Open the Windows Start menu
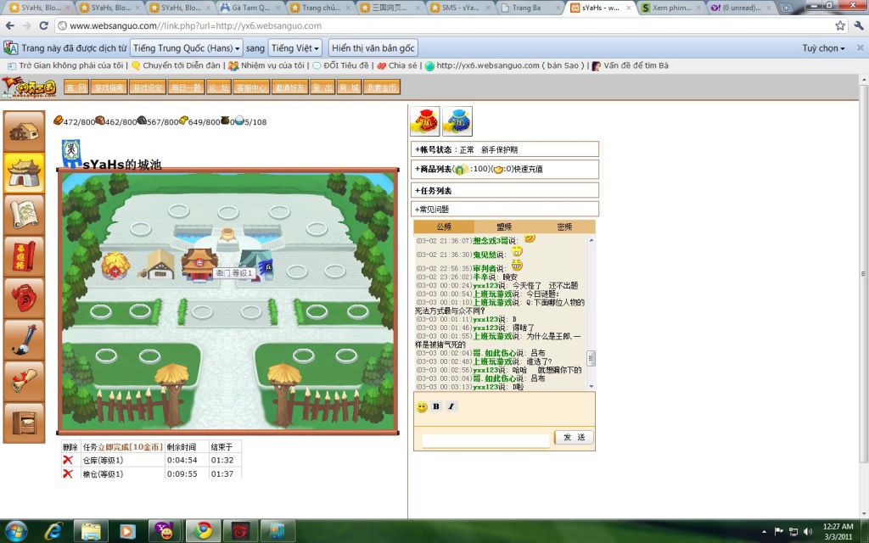Image resolution: width=869 pixels, height=543 pixels. pos(15,531)
